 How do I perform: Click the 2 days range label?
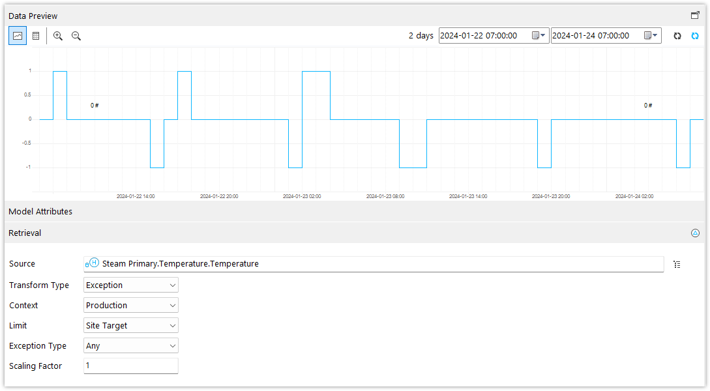421,36
